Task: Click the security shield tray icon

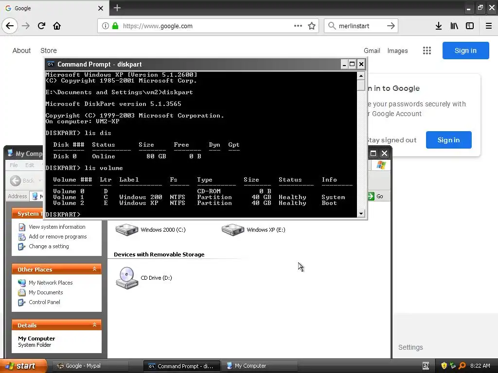Action: tap(444, 366)
